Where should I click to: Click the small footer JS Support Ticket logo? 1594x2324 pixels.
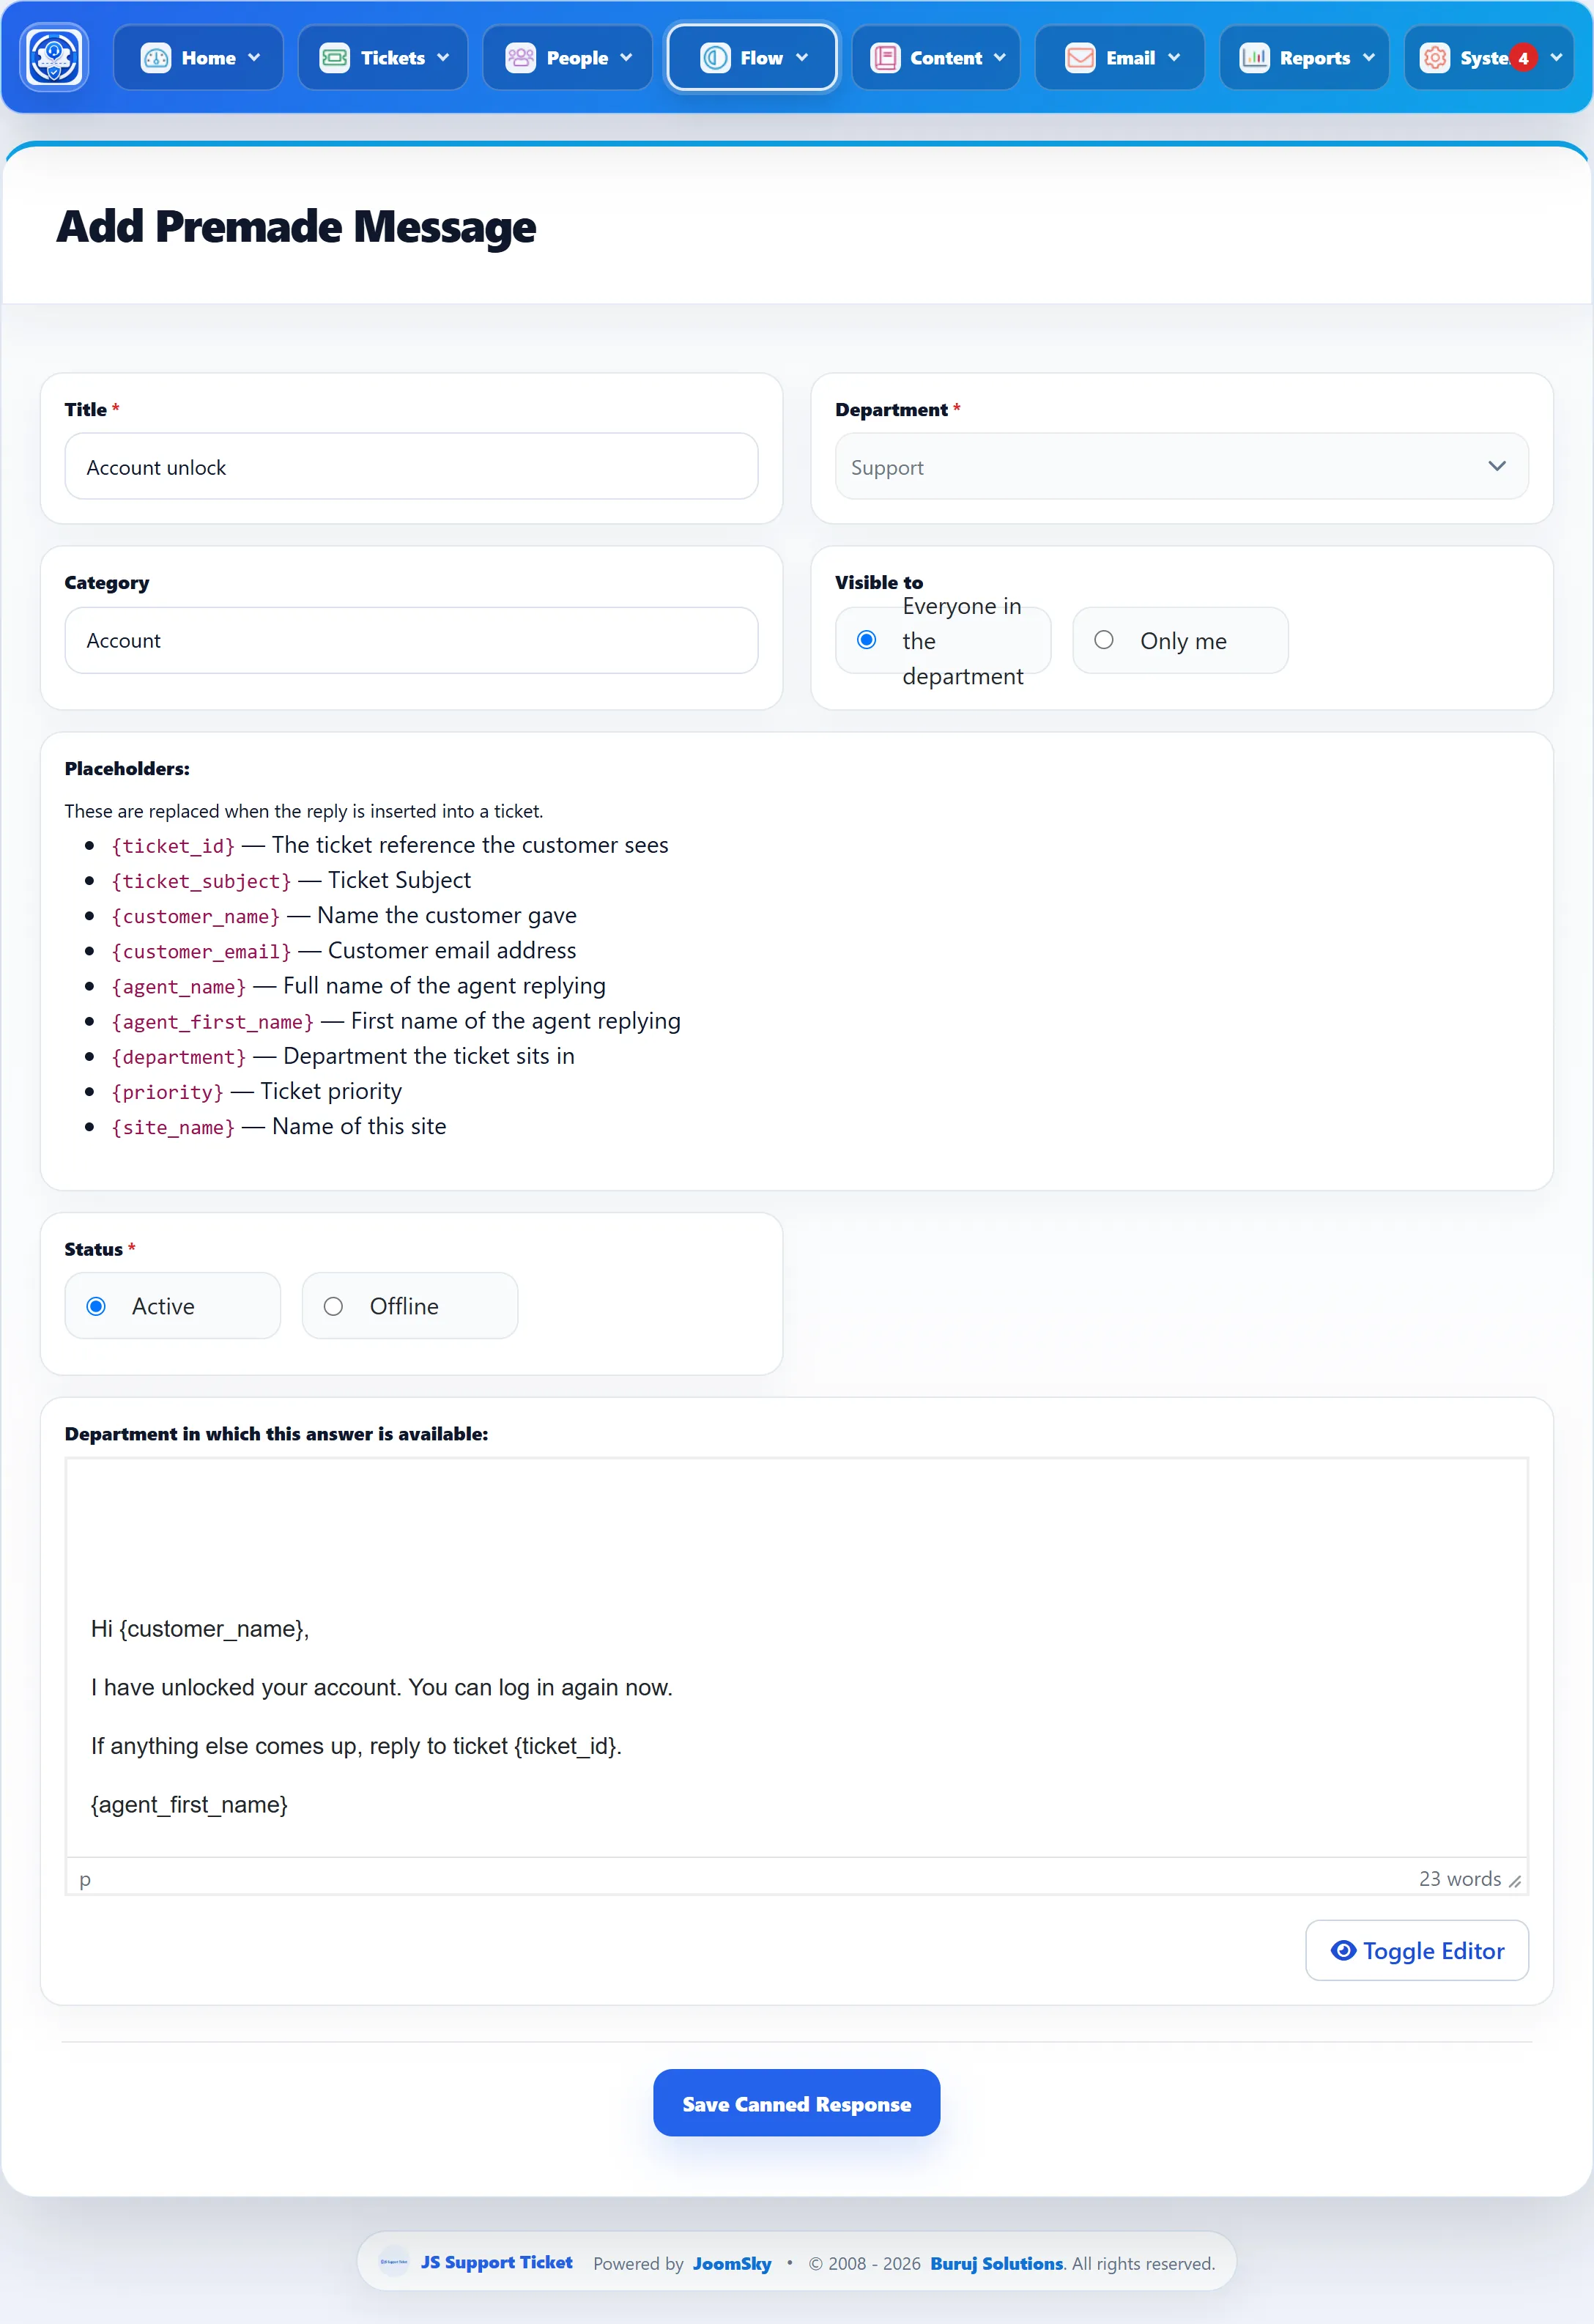[x=394, y=2261]
